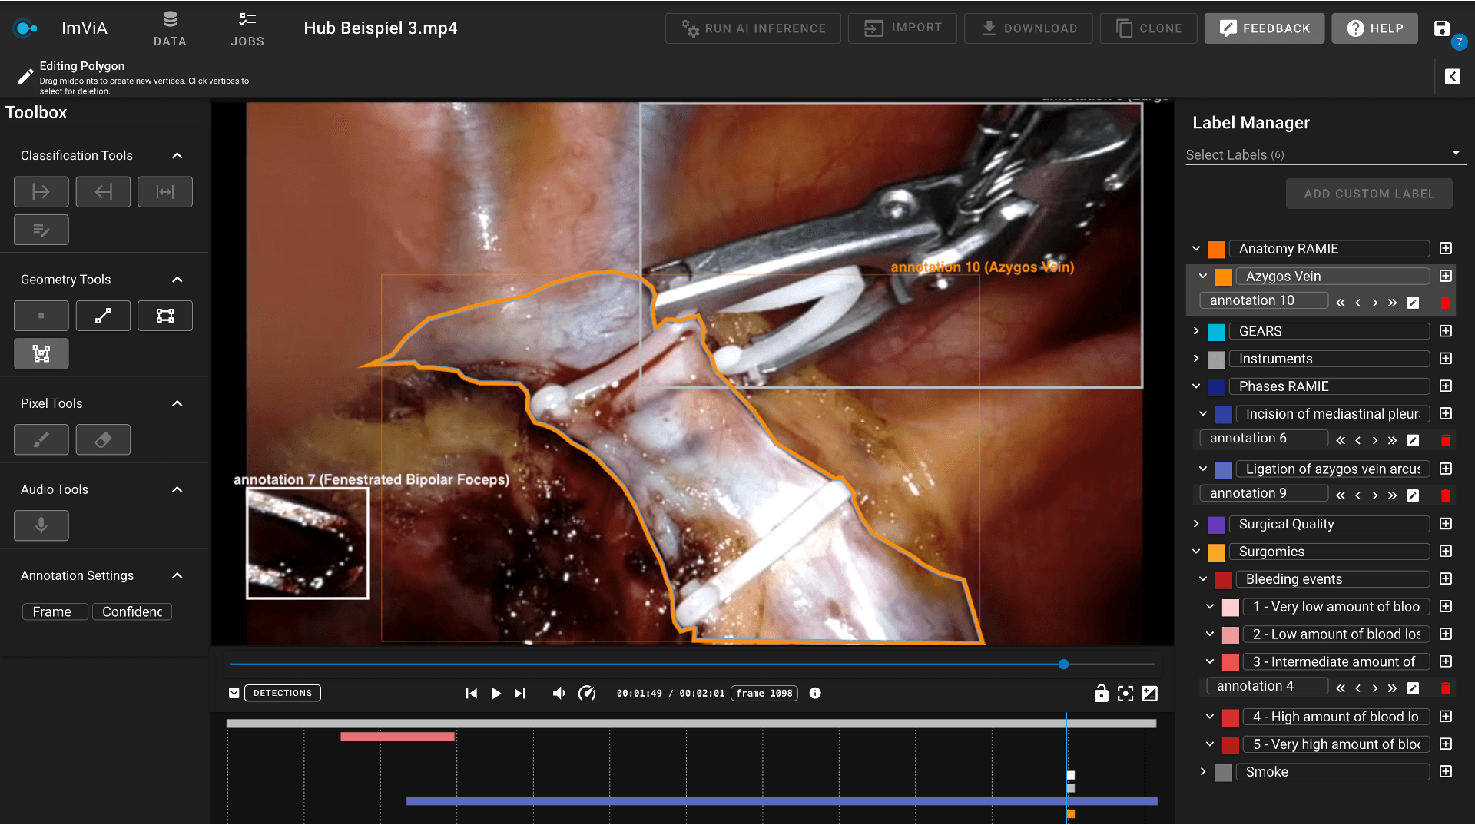Open the JOBS menu

pos(247,28)
